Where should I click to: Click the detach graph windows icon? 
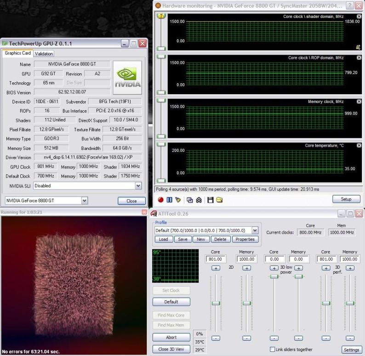pyautogui.click(x=190, y=200)
